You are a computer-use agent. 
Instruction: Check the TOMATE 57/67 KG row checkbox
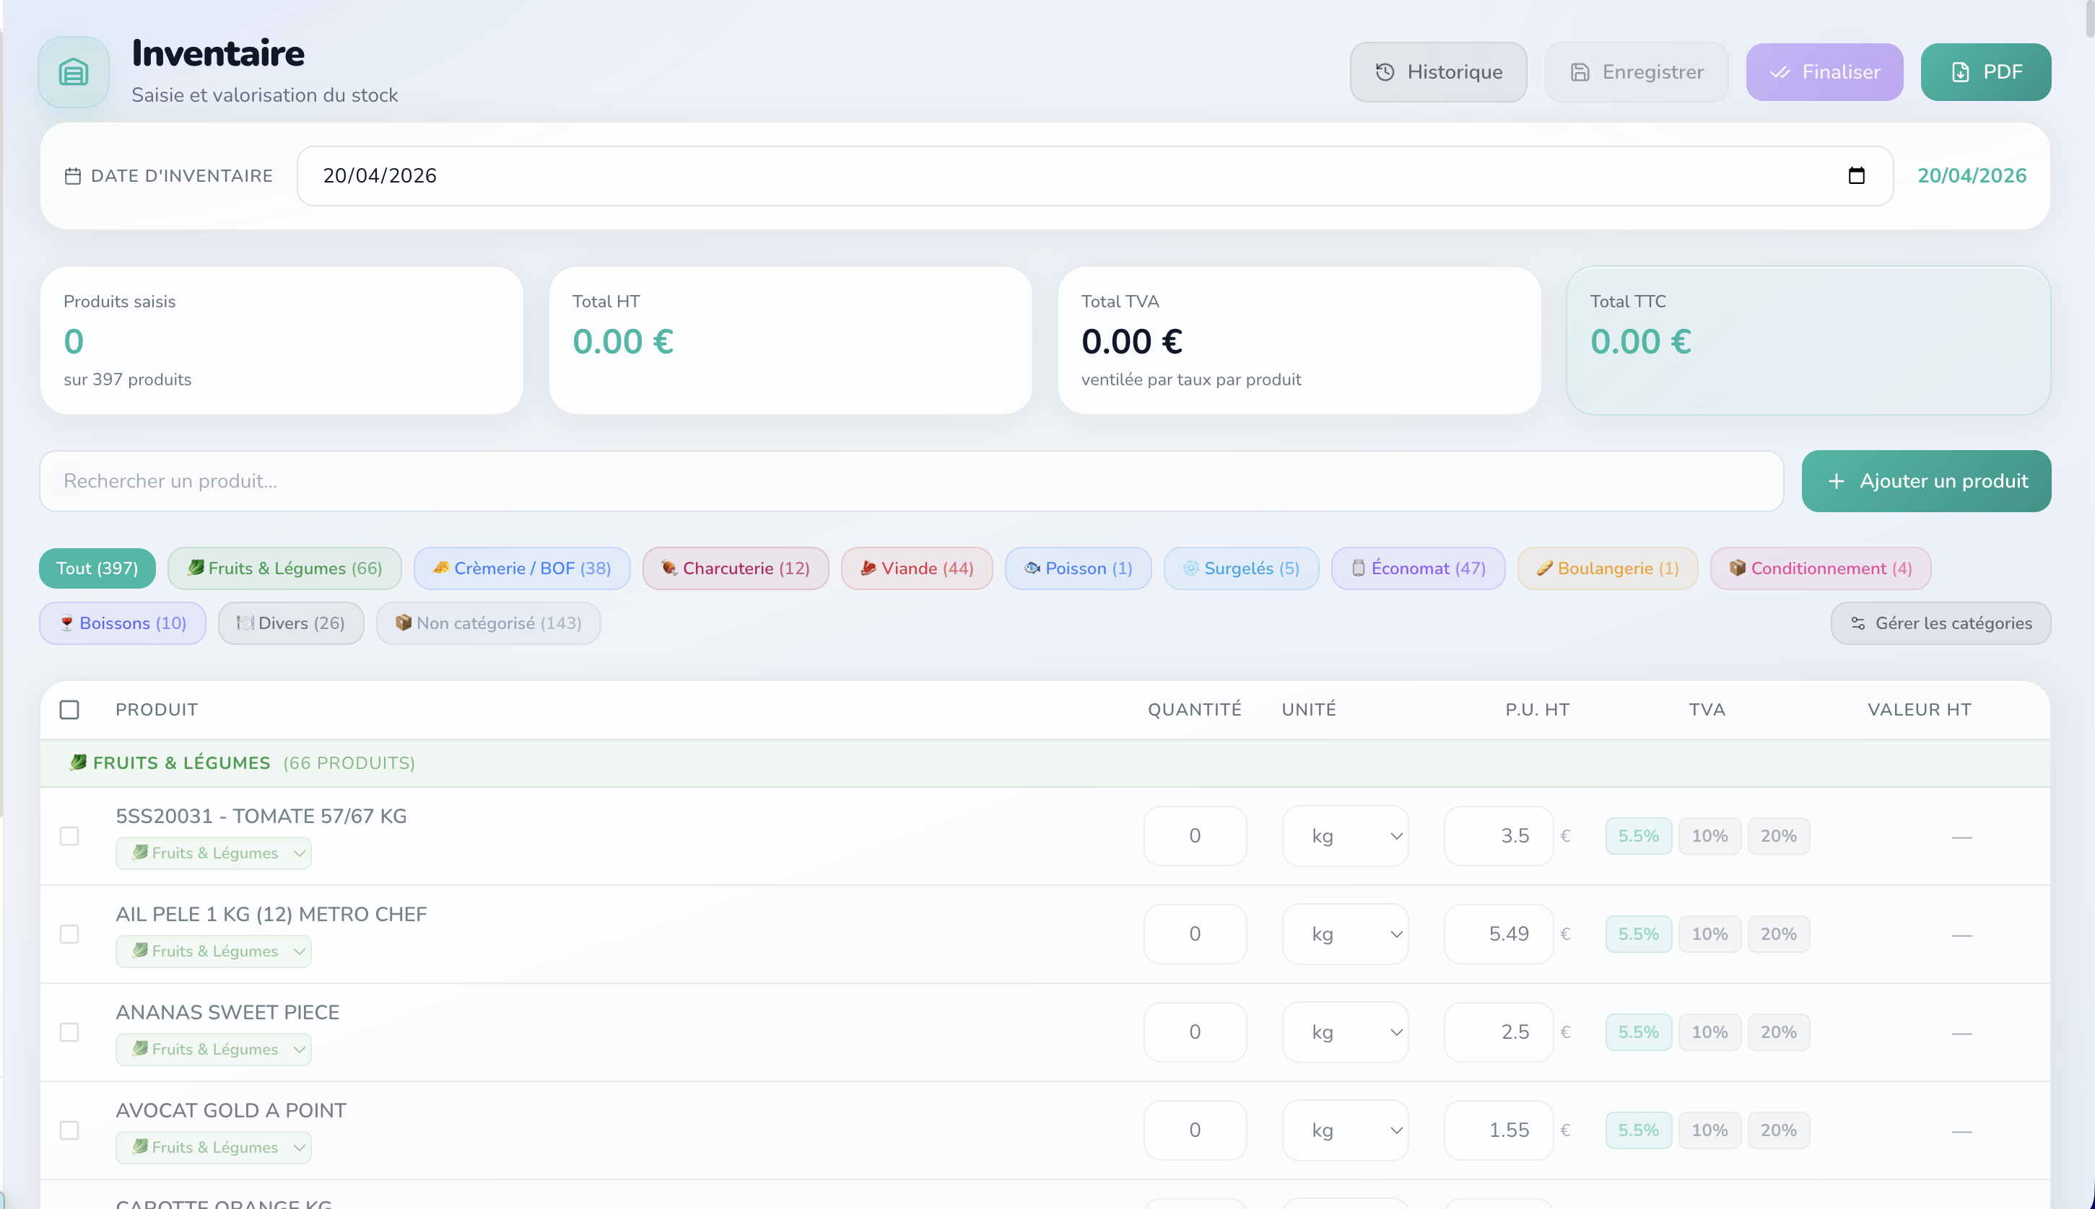(x=70, y=836)
